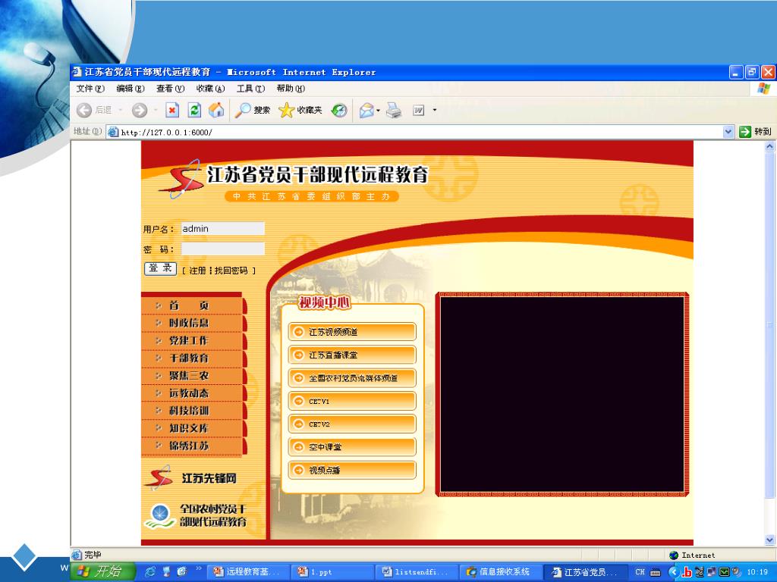Switch to listsendfi taskbar window
The width and height of the screenshot is (777, 582).
tap(417, 572)
